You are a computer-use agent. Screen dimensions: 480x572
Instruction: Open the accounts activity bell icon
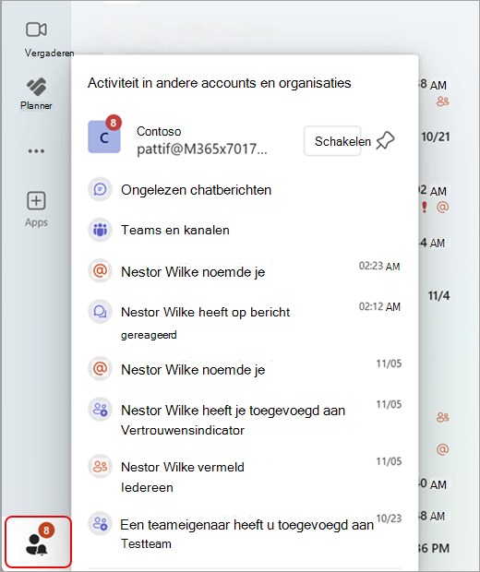click(x=39, y=542)
